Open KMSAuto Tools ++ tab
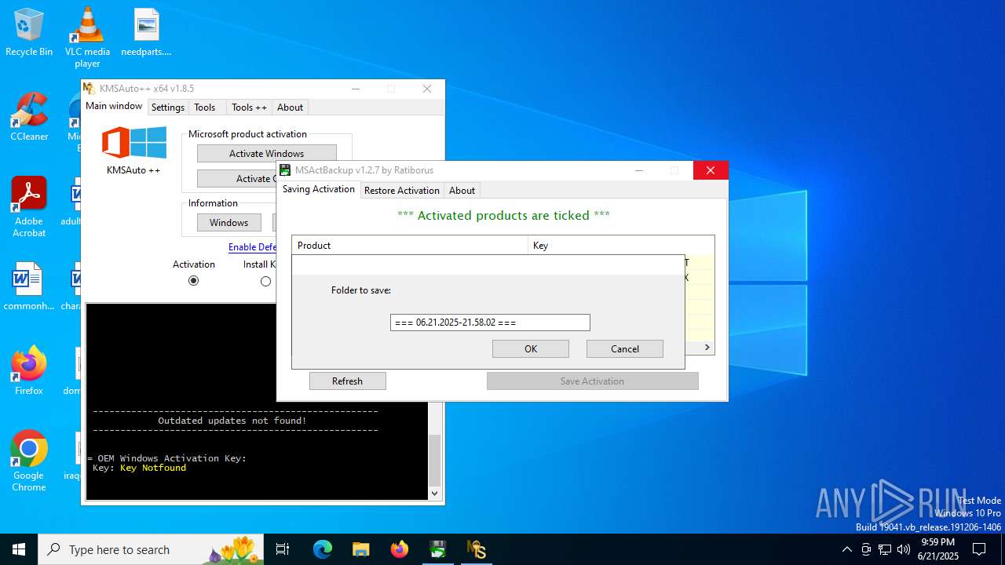This screenshot has height=565, width=1005. 249,108
